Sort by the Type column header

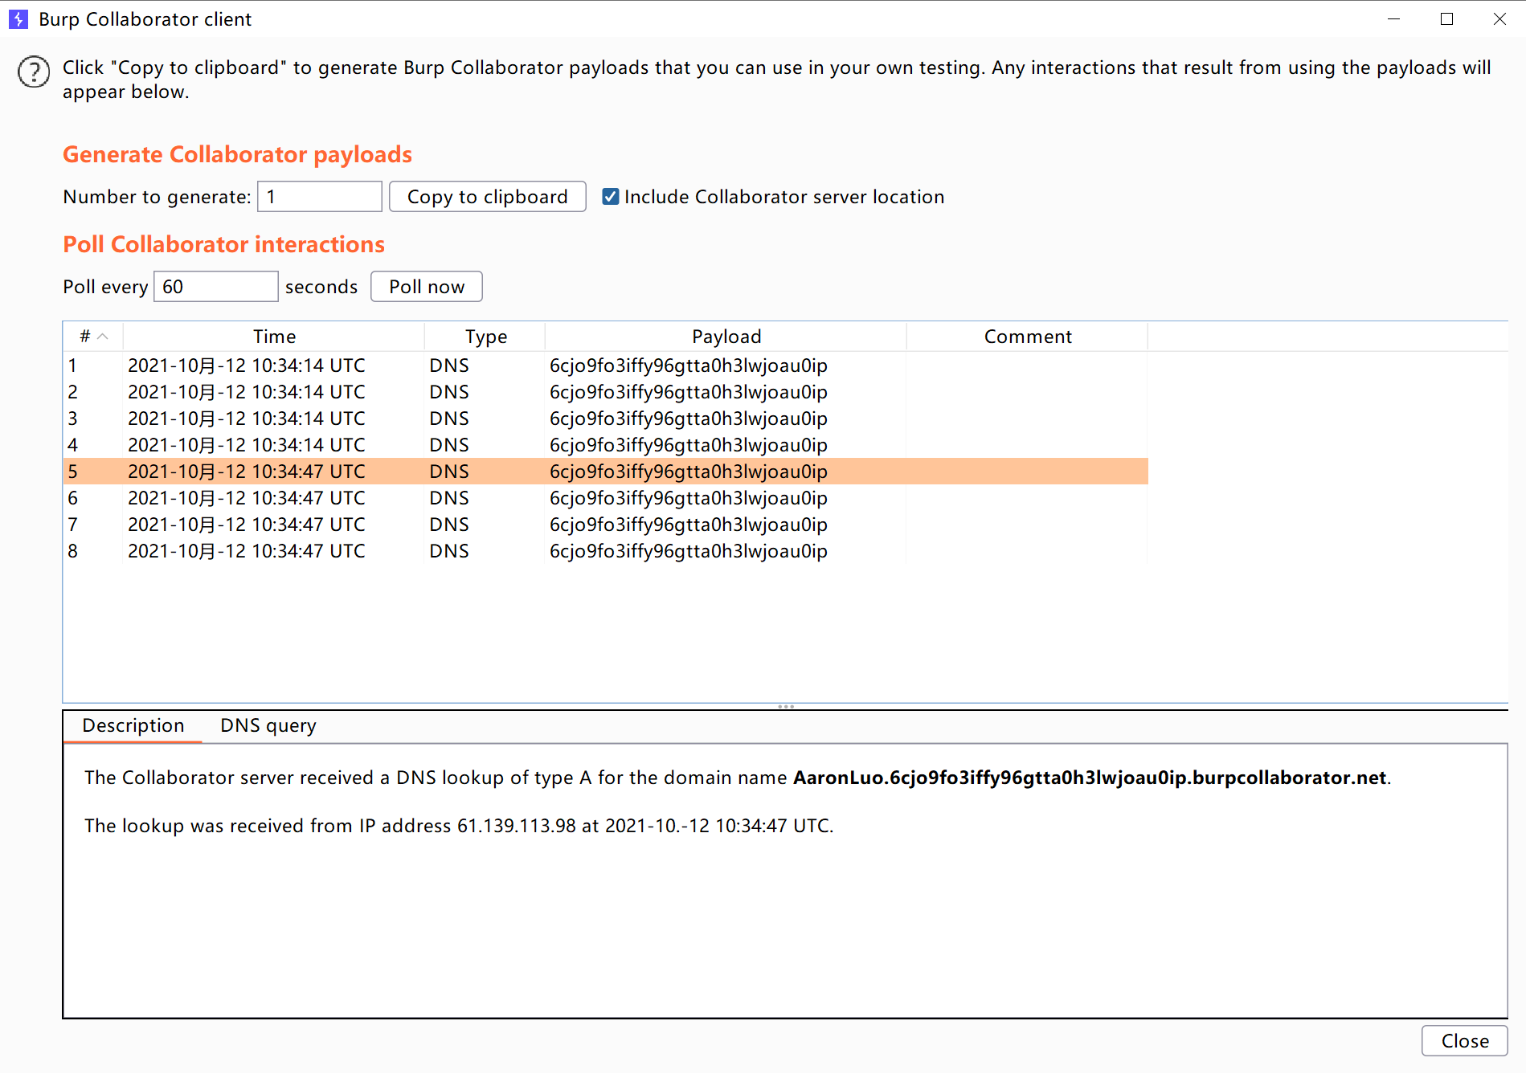point(485,337)
